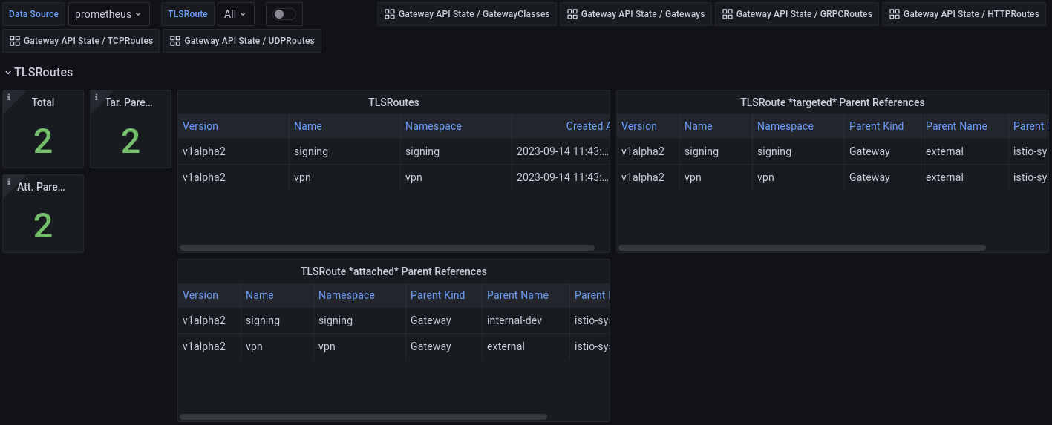
Task: Click the vpn row timestamp in TLSRoutes table
Action: coord(561,177)
